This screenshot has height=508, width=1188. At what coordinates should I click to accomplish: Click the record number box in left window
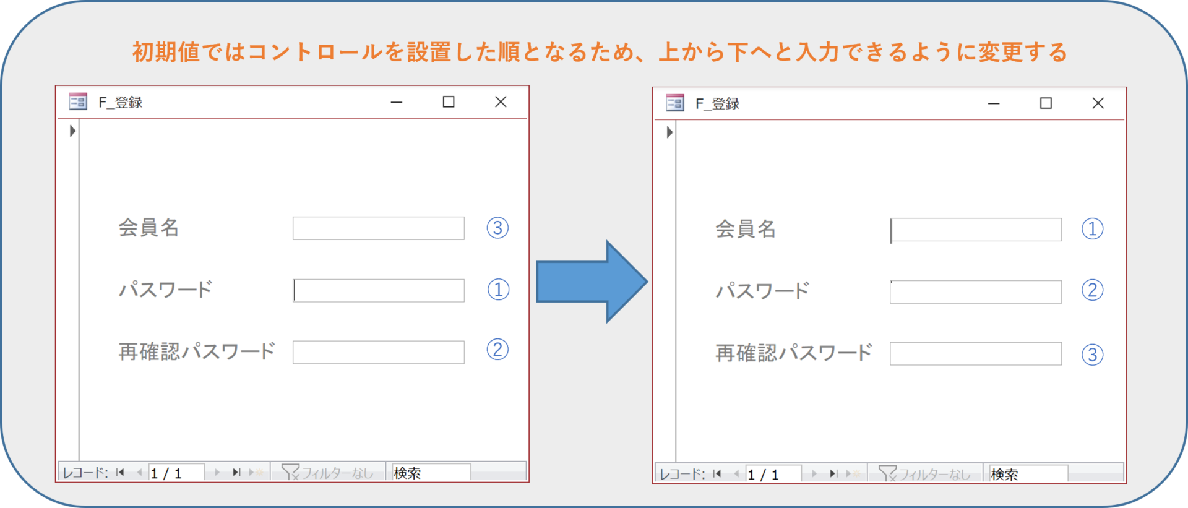(x=176, y=473)
